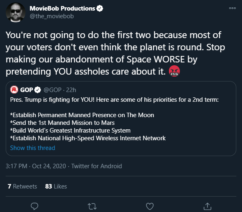Viewport: 242px width, 212px height.
Task: Click the angry cursing face emoji
Action: (175, 71)
